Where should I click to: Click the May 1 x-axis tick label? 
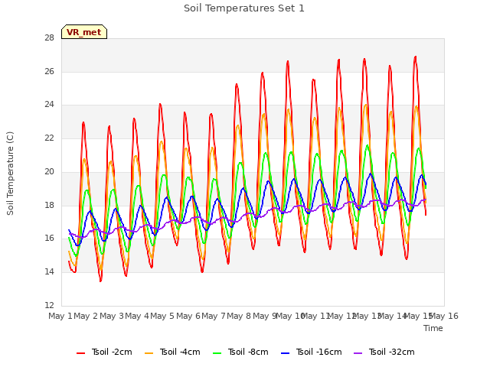click(60, 316)
